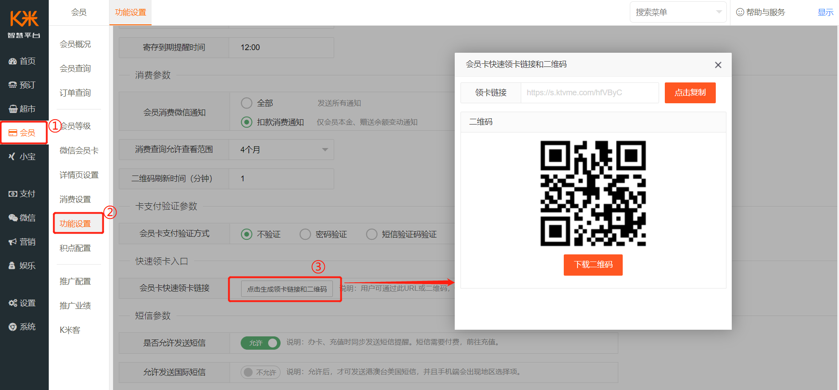
Task: Click 下载二维码 button
Action: coord(593,265)
